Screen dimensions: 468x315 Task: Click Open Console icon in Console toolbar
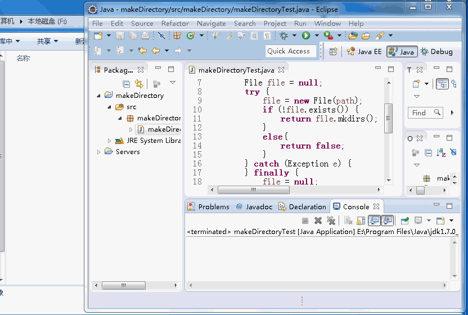coord(440,220)
